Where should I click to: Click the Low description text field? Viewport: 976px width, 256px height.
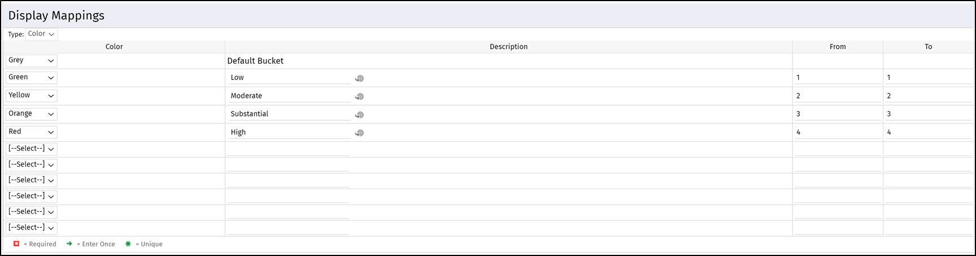pyautogui.click(x=289, y=78)
